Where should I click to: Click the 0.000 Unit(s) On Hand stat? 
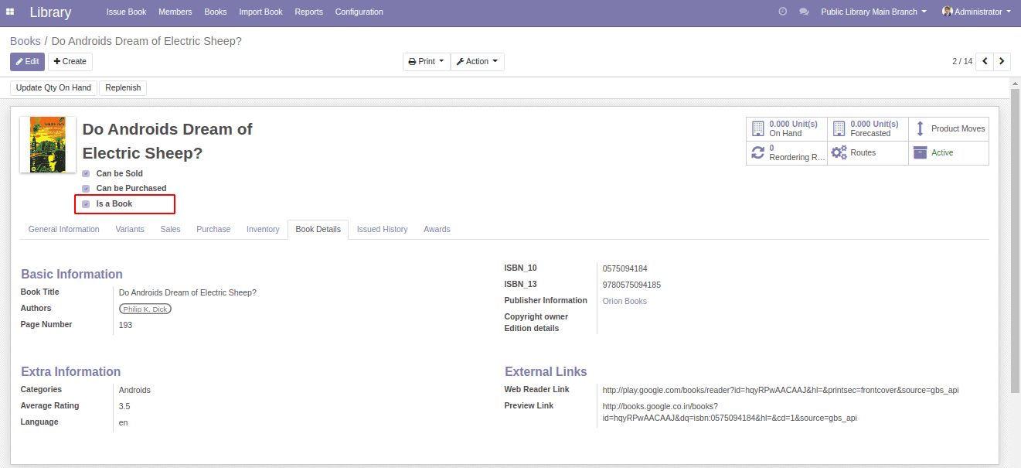point(786,128)
